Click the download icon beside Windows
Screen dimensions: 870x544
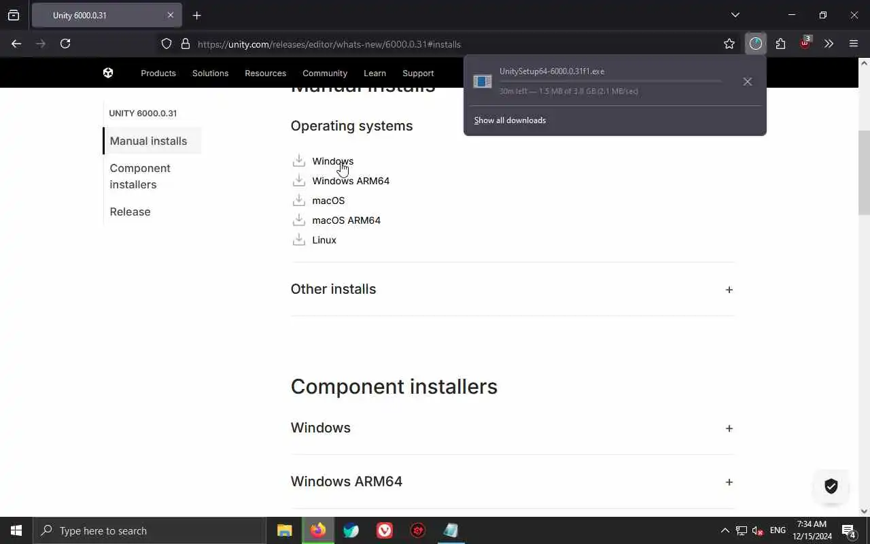coord(298,160)
